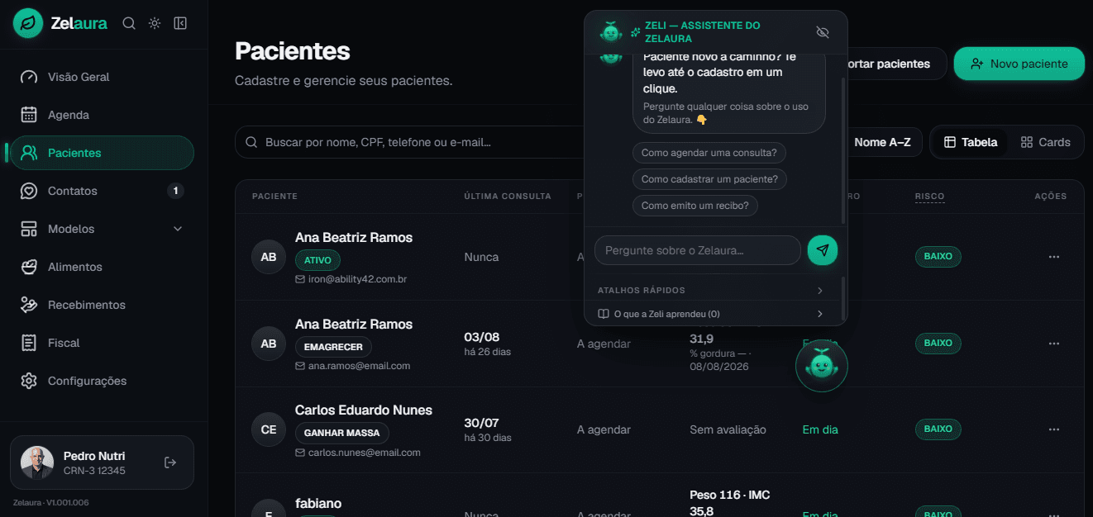Image resolution: width=1093 pixels, height=517 pixels.
Task: Click the importar pacientes button
Action: coord(897,64)
